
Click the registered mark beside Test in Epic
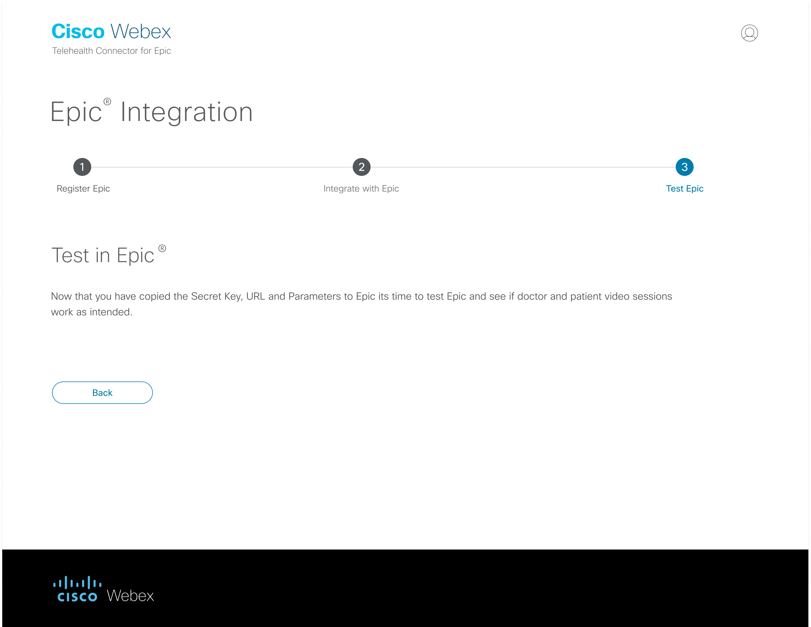point(162,248)
